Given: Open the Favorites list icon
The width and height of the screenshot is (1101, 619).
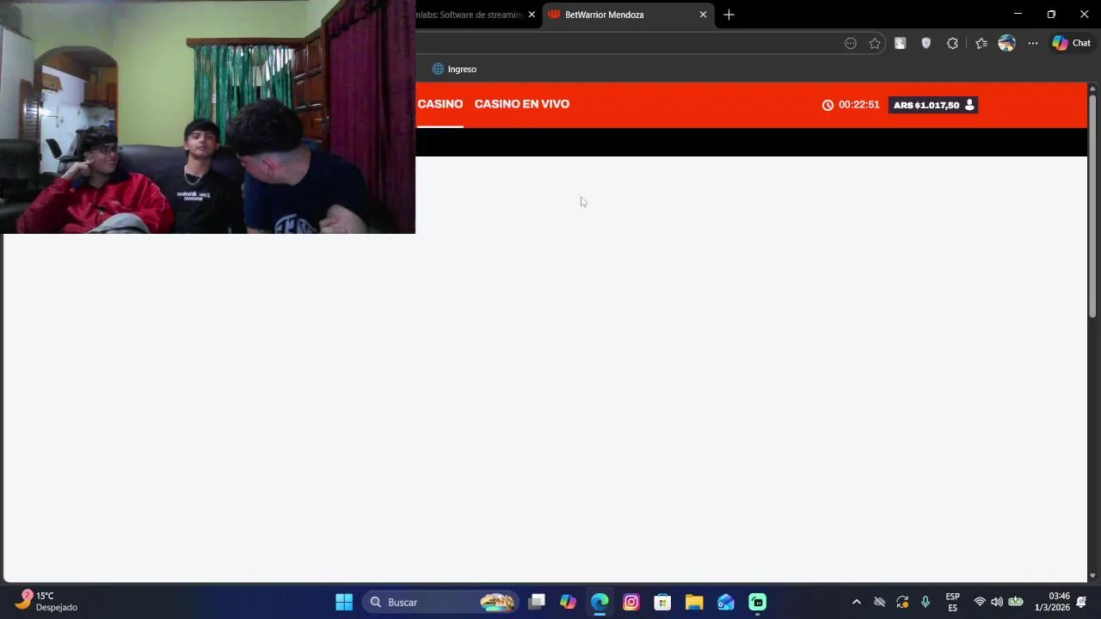Looking at the screenshot, I should click(x=981, y=43).
